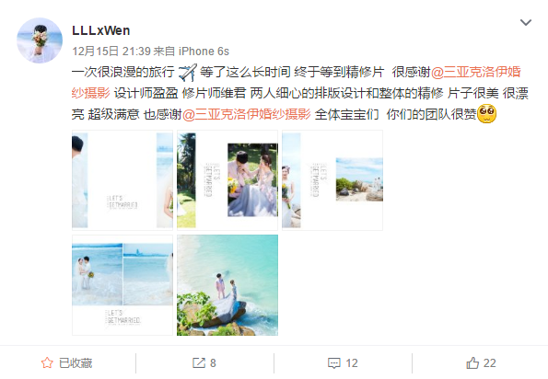The image size is (548, 379).
Task: Open comments via speech bubble icon
Action: tap(334, 363)
